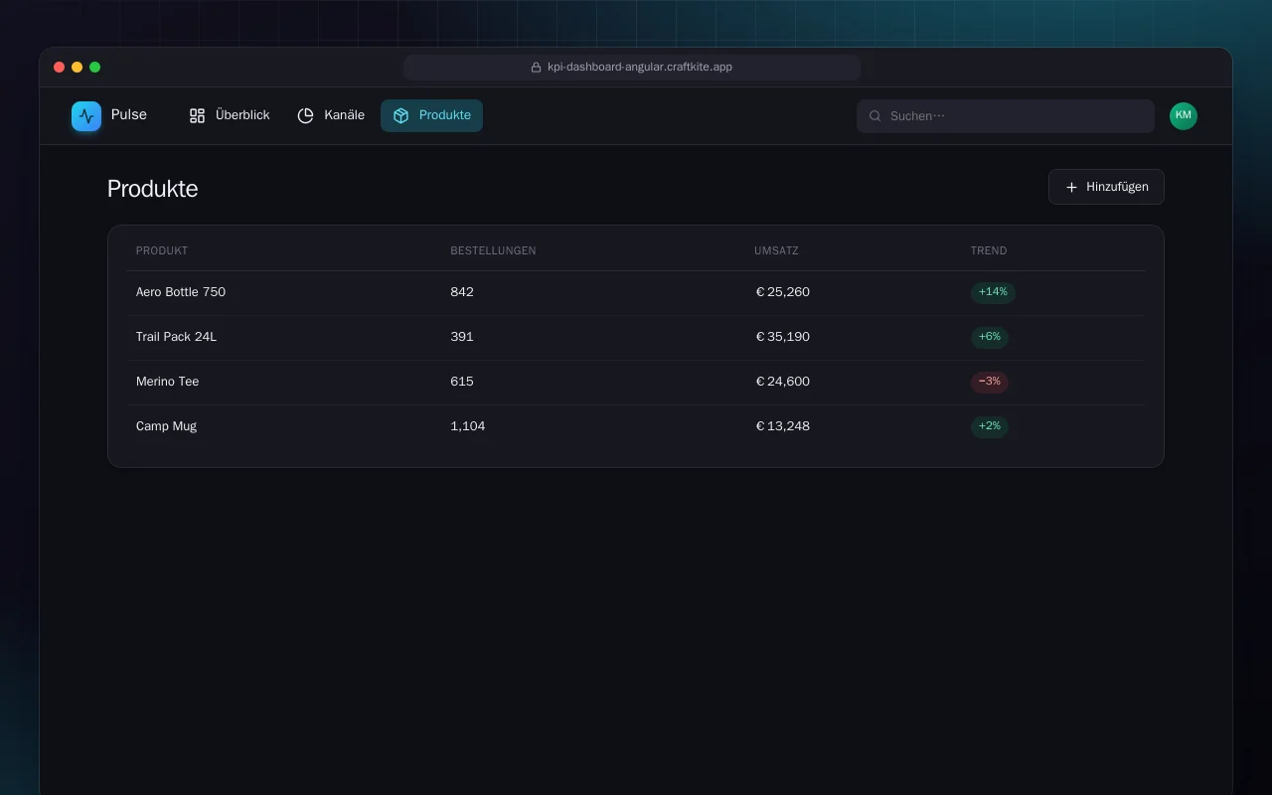Click the Produkte cube icon
Image resolution: width=1272 pixels, height=795 pixels.
tap(400, 116)
